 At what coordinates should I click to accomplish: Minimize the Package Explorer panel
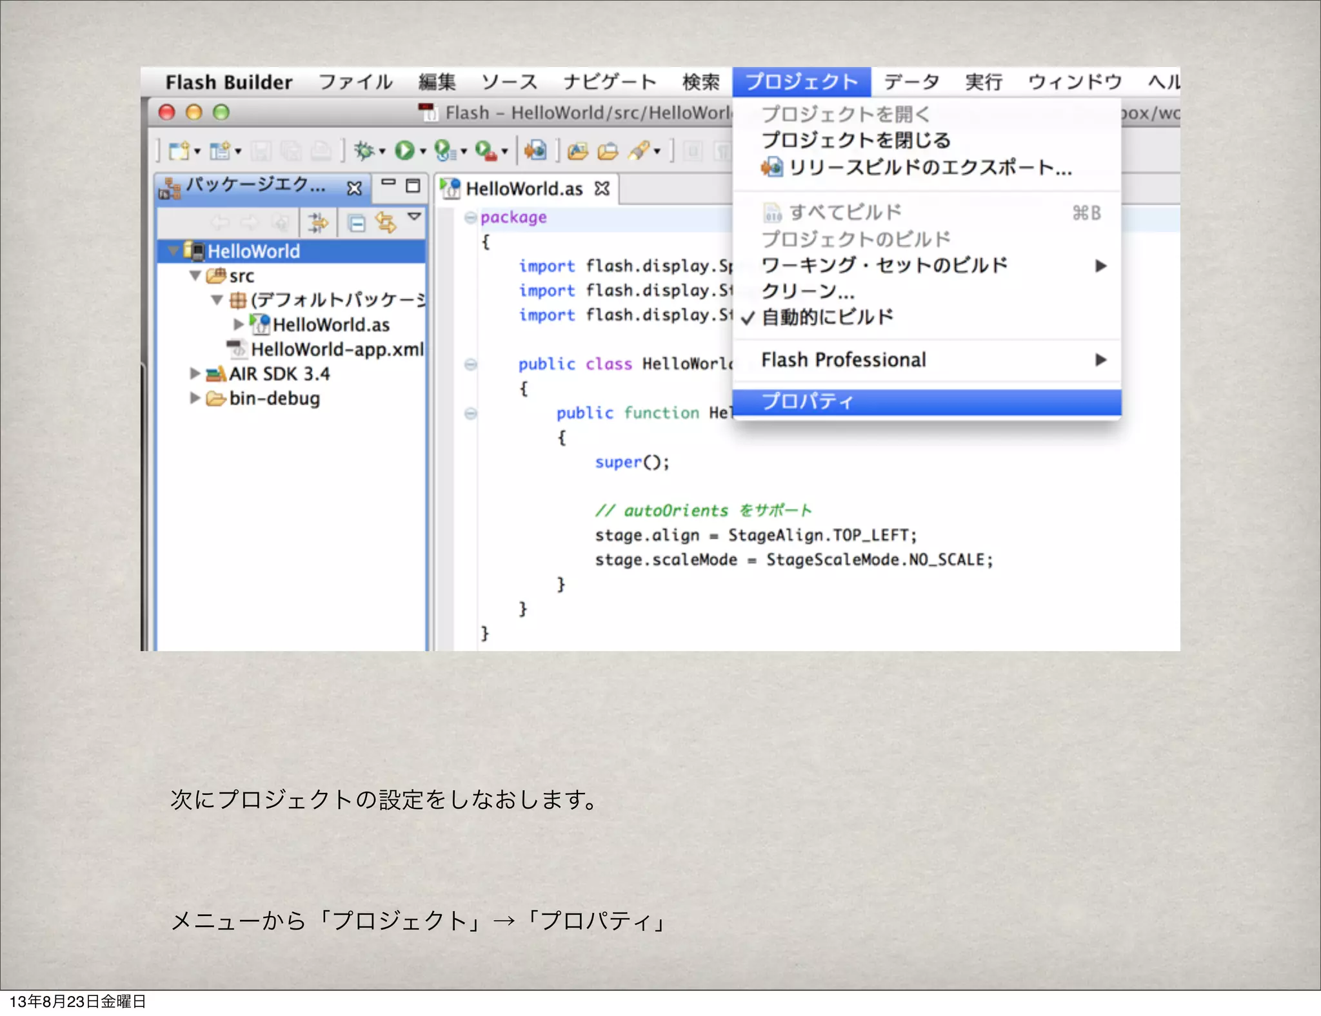coord(388,184)
